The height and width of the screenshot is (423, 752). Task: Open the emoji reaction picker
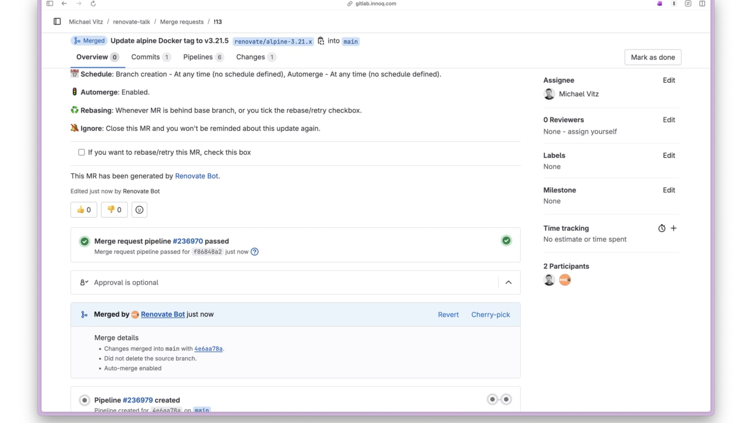[139, 210]
